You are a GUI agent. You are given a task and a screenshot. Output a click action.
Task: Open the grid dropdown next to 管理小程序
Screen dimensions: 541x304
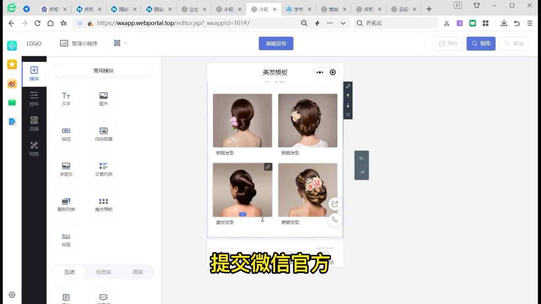[x=120, y=43]
